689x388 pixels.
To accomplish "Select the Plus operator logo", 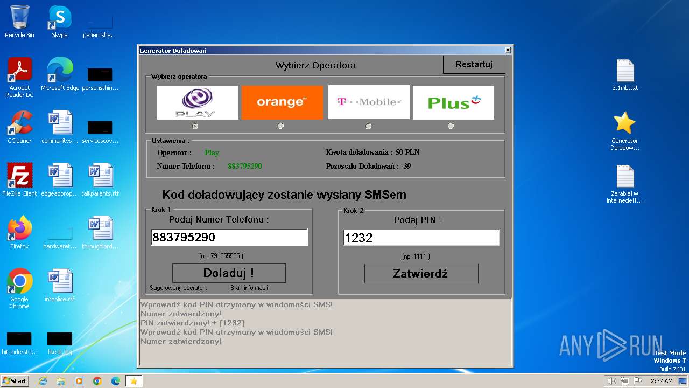I will coord(453,102).
